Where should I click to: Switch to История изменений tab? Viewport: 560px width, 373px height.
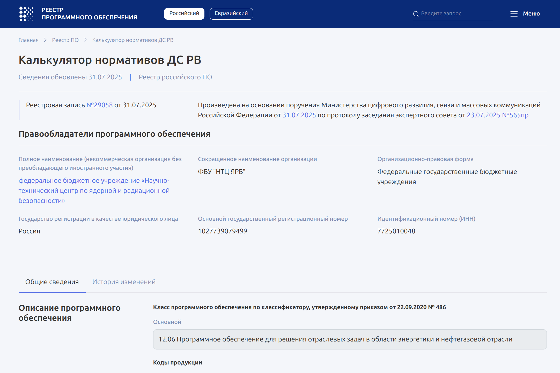pos(124,282)
